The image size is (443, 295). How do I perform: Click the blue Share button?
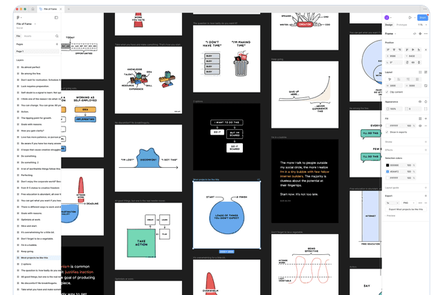[x=423, y=17]
